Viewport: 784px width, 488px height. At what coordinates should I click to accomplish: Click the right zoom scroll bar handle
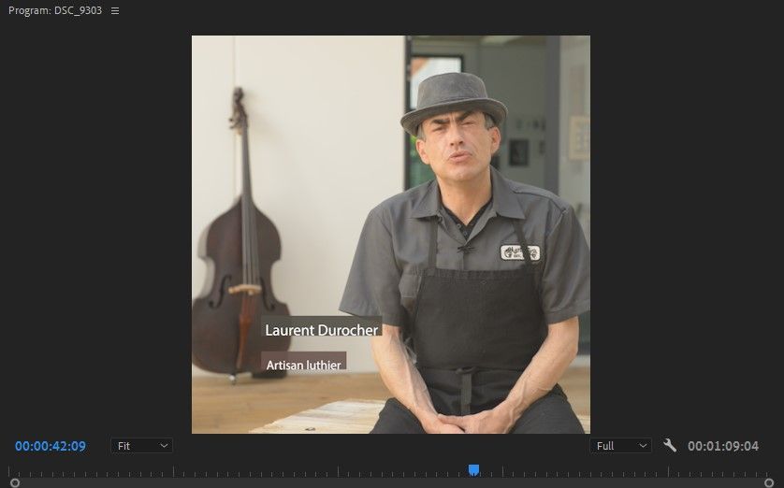coord(769,482)
